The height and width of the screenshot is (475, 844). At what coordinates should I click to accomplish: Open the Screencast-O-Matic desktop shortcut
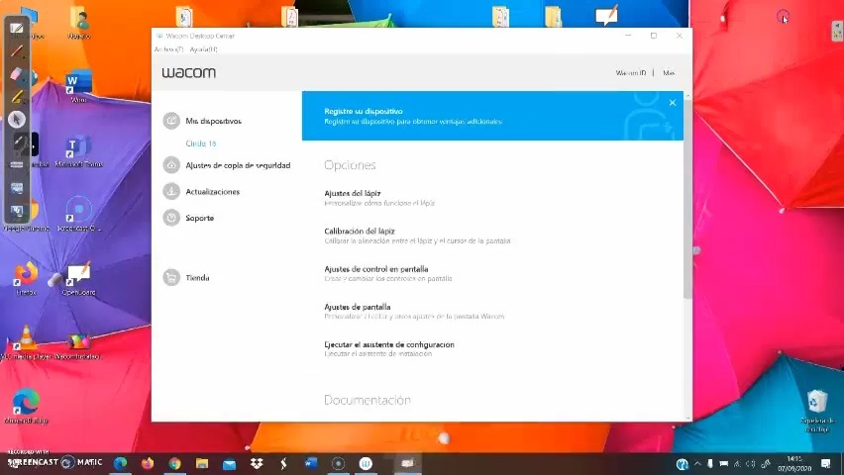pyautogui.click(x=79, y=214)
